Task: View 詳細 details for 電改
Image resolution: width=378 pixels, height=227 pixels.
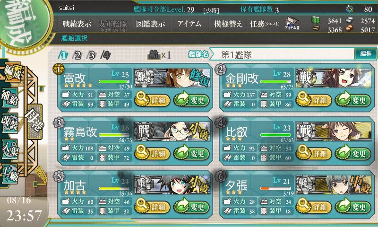Action: [x=152, y=99]
